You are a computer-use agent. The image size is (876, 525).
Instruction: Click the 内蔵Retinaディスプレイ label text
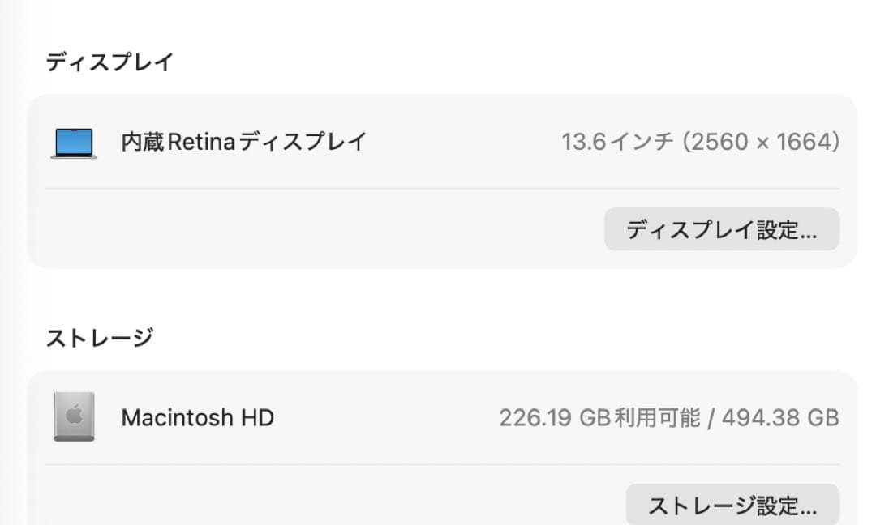242,142
